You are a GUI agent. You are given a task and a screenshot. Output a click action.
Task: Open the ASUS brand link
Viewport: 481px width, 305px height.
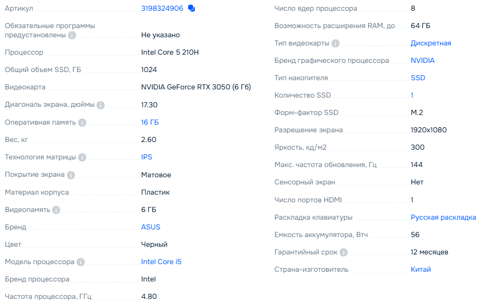[151, 227]
